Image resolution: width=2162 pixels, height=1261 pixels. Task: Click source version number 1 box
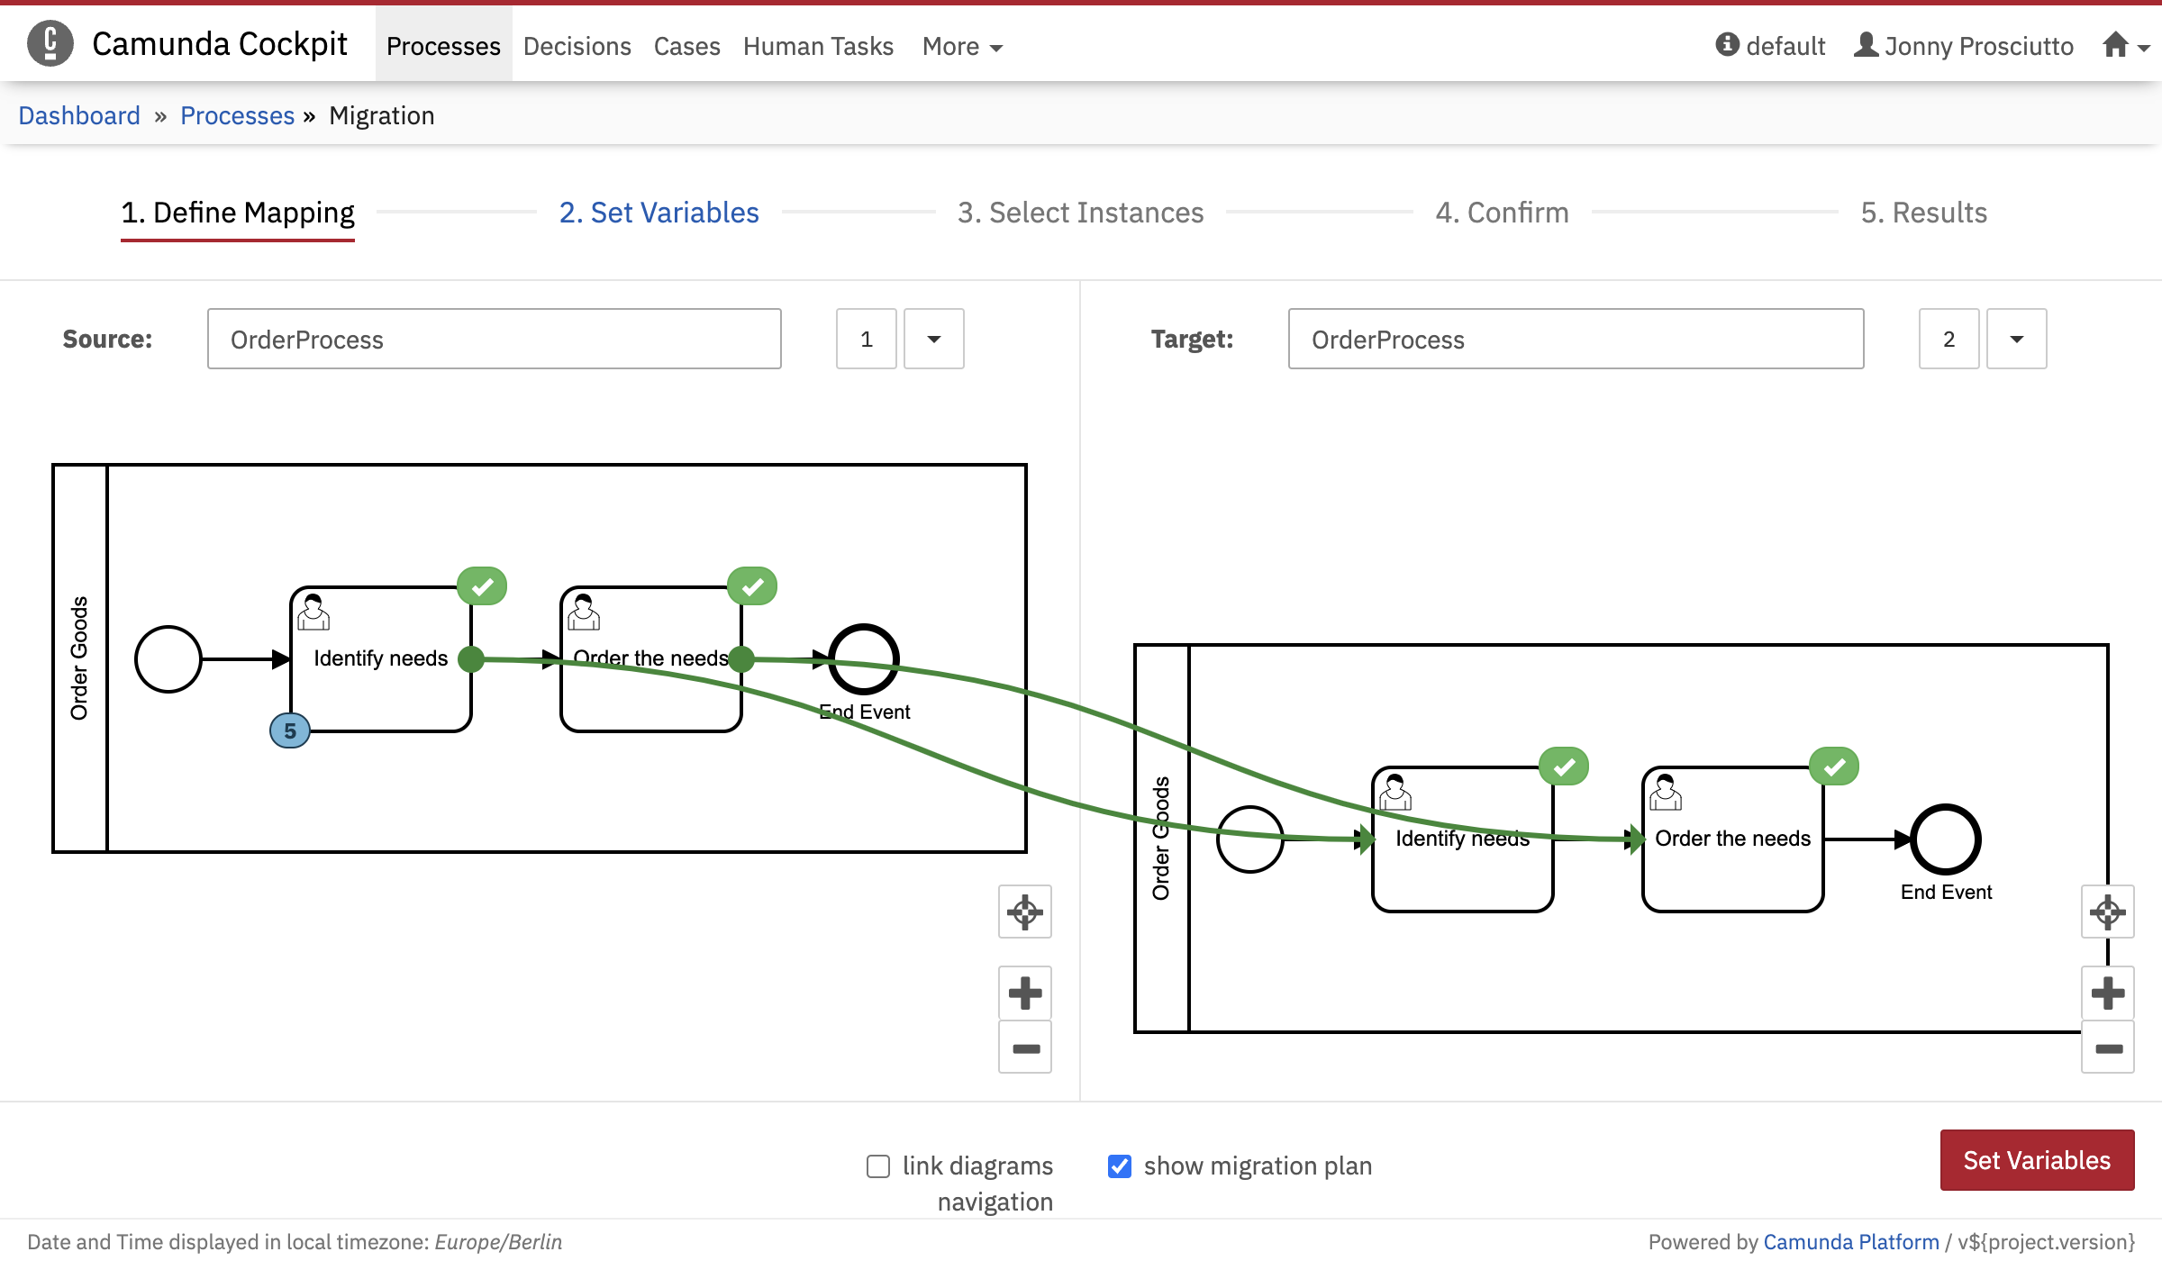tap(867, 339)
